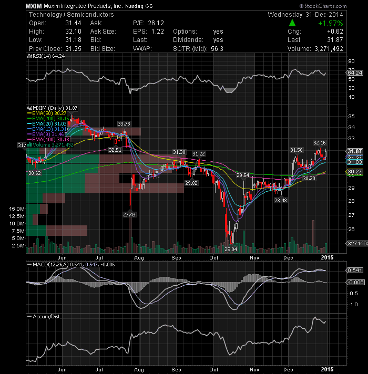This screenshot has width=368, height=374.
Task: Click the 'EMA(13) 31.31' legend entry
Action: click(x=49, y=129)
